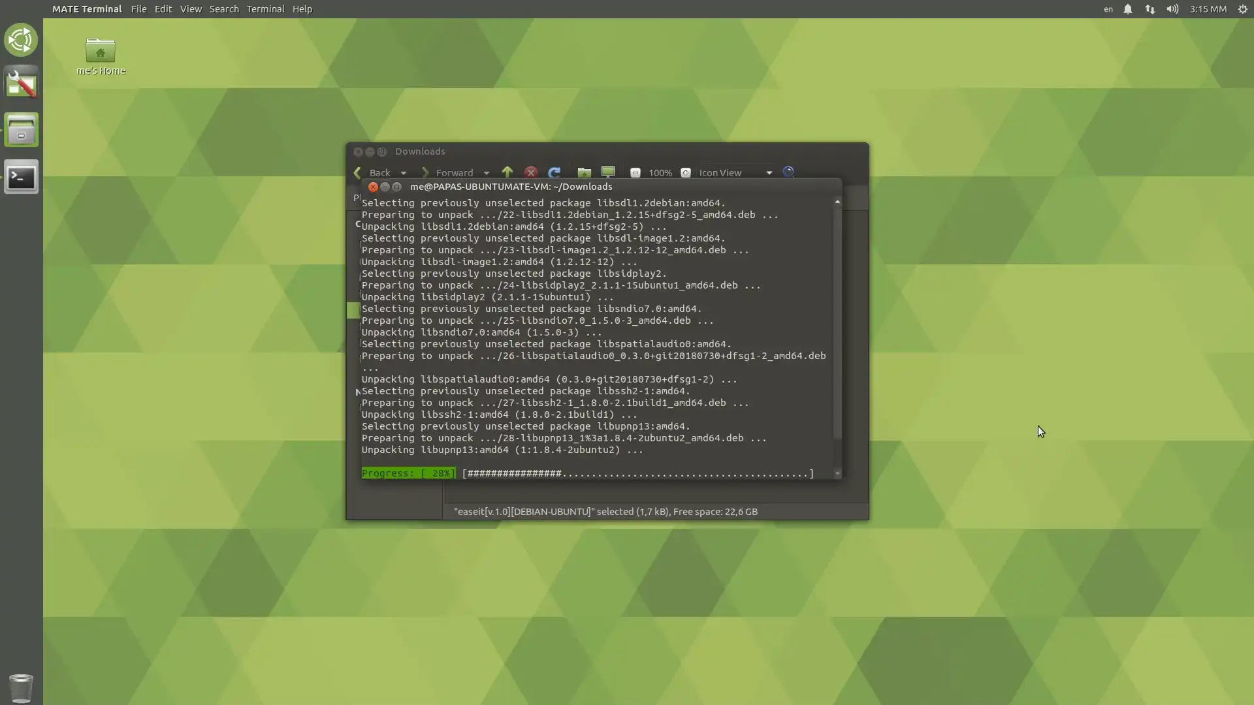
Task: Click the line 'Unpacking libupnp13:amd64'
Action: pos(502,450)
